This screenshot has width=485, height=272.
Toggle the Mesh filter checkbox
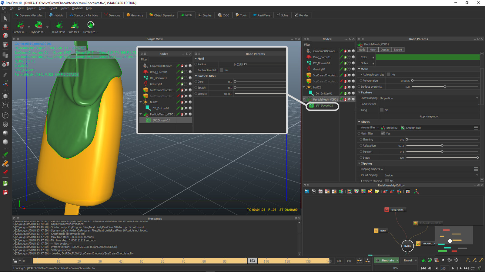(383, 134)
